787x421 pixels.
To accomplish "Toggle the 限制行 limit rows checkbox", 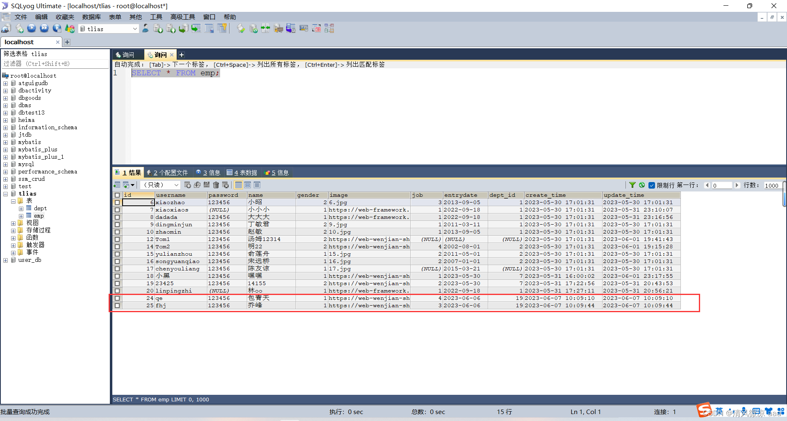I will coord(652,185).
